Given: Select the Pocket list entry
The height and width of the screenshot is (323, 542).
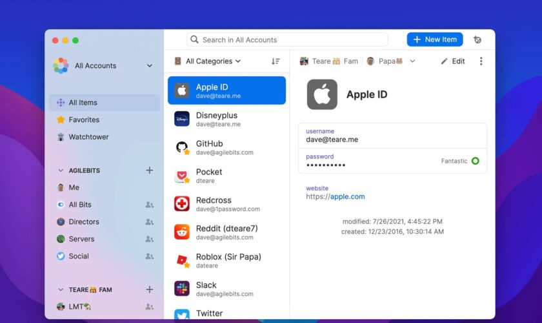Looking at the screenshot, I should pyautogui.click(x=226, y=176).
